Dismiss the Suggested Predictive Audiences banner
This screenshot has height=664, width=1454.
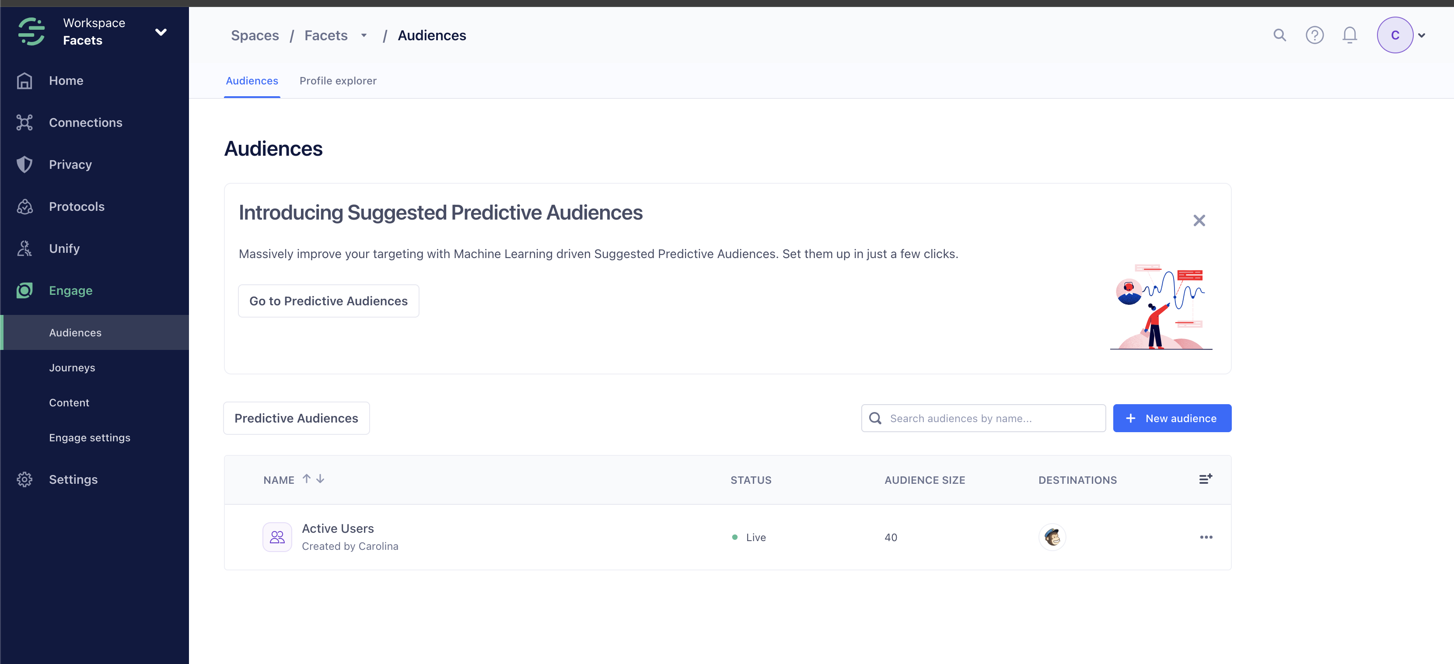pos(1199,220)
